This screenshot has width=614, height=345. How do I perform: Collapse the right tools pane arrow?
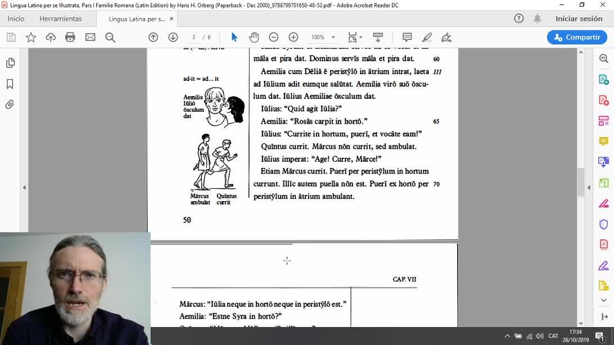click(589, 188)
